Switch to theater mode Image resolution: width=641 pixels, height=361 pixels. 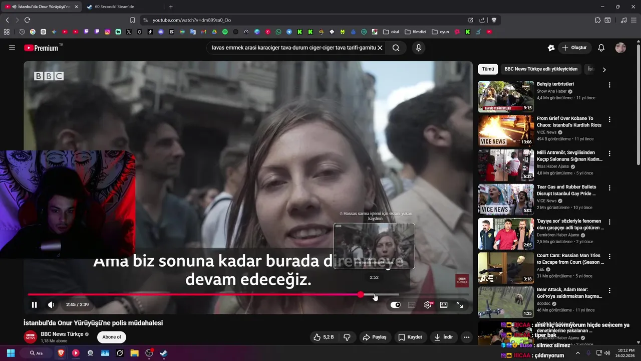444,305
